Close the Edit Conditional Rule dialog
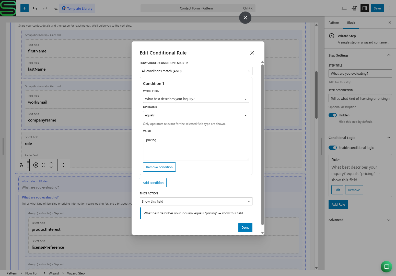This screenshot has height=276, width=396. 252,53
